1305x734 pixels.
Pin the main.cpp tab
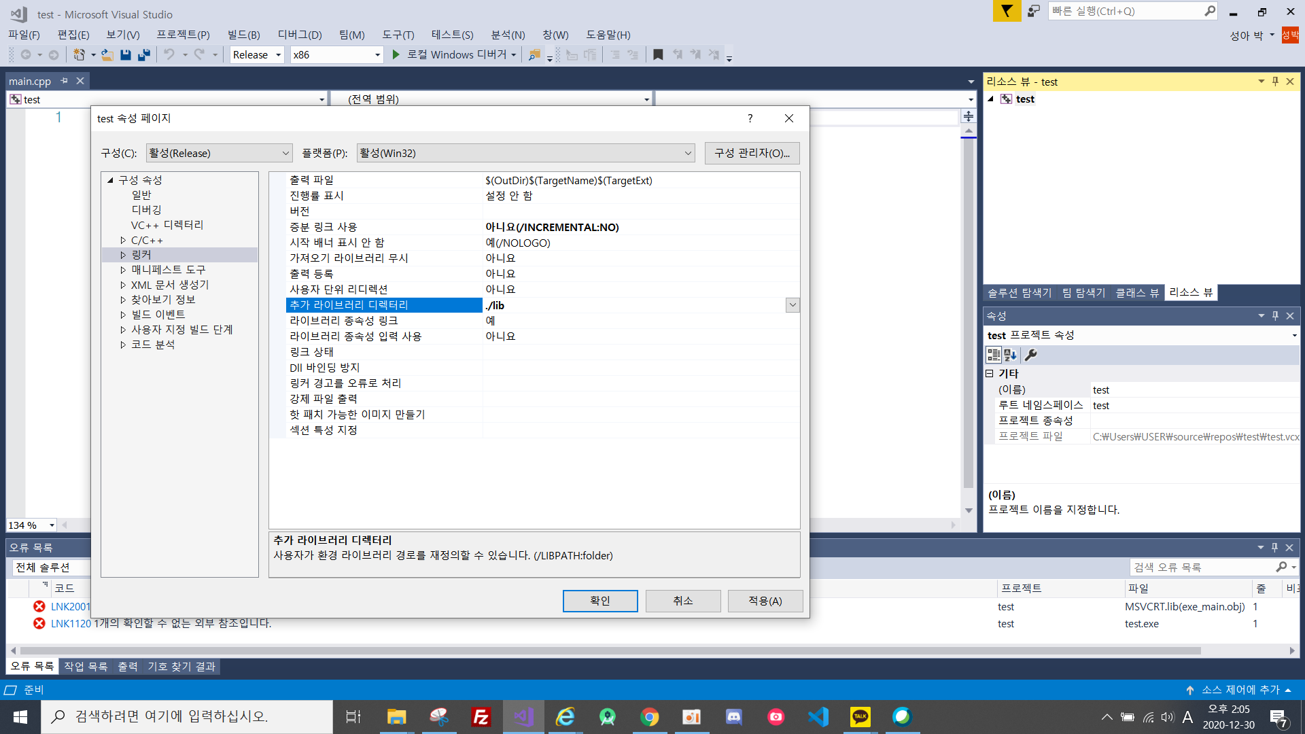[x=65, y=81]
